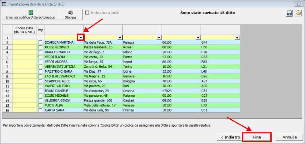Expand the dropdown above the cities column
Viewport: 305px width, 144px height.
click(x=159, y=38)
